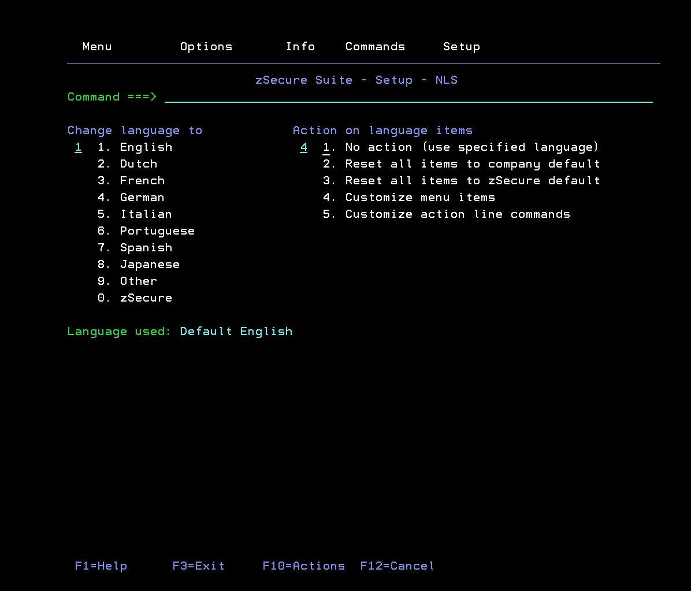Choose No action (use specified language)

click(460, 147)
